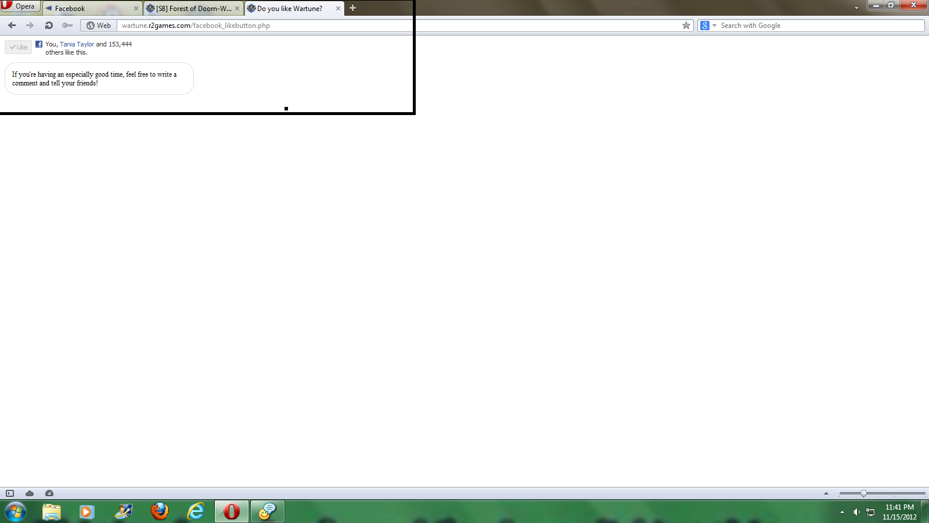Image resolution: width=929 pixels, height=523 pixels.
Task: Bookmark page with the star icon
Action: click(686, 26)
